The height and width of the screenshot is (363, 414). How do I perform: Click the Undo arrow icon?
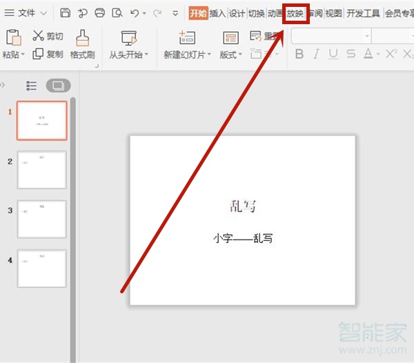[x=135, y=13]
